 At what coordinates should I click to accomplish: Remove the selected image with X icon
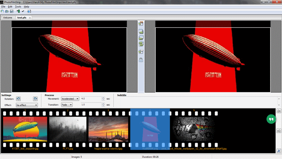click(x=279, y=151)
